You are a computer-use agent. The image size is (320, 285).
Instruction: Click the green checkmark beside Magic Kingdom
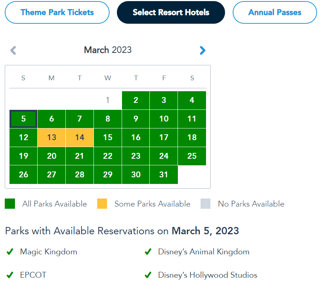click(x=10, y=252)
